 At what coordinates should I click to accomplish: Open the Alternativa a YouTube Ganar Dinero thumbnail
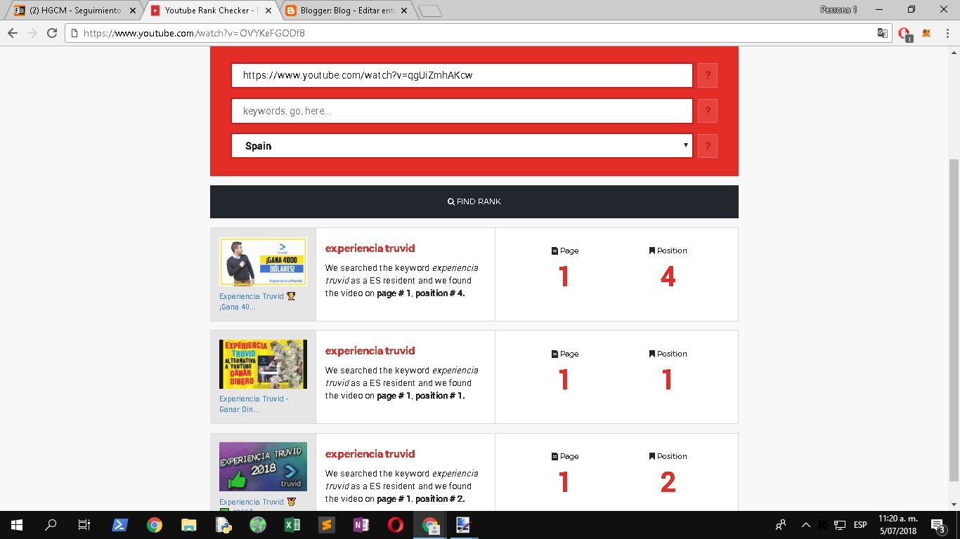[x=263, y=364]
